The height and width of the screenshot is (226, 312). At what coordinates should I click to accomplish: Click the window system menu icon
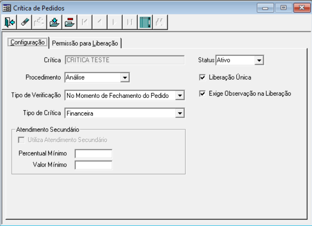tap(7, 8)
